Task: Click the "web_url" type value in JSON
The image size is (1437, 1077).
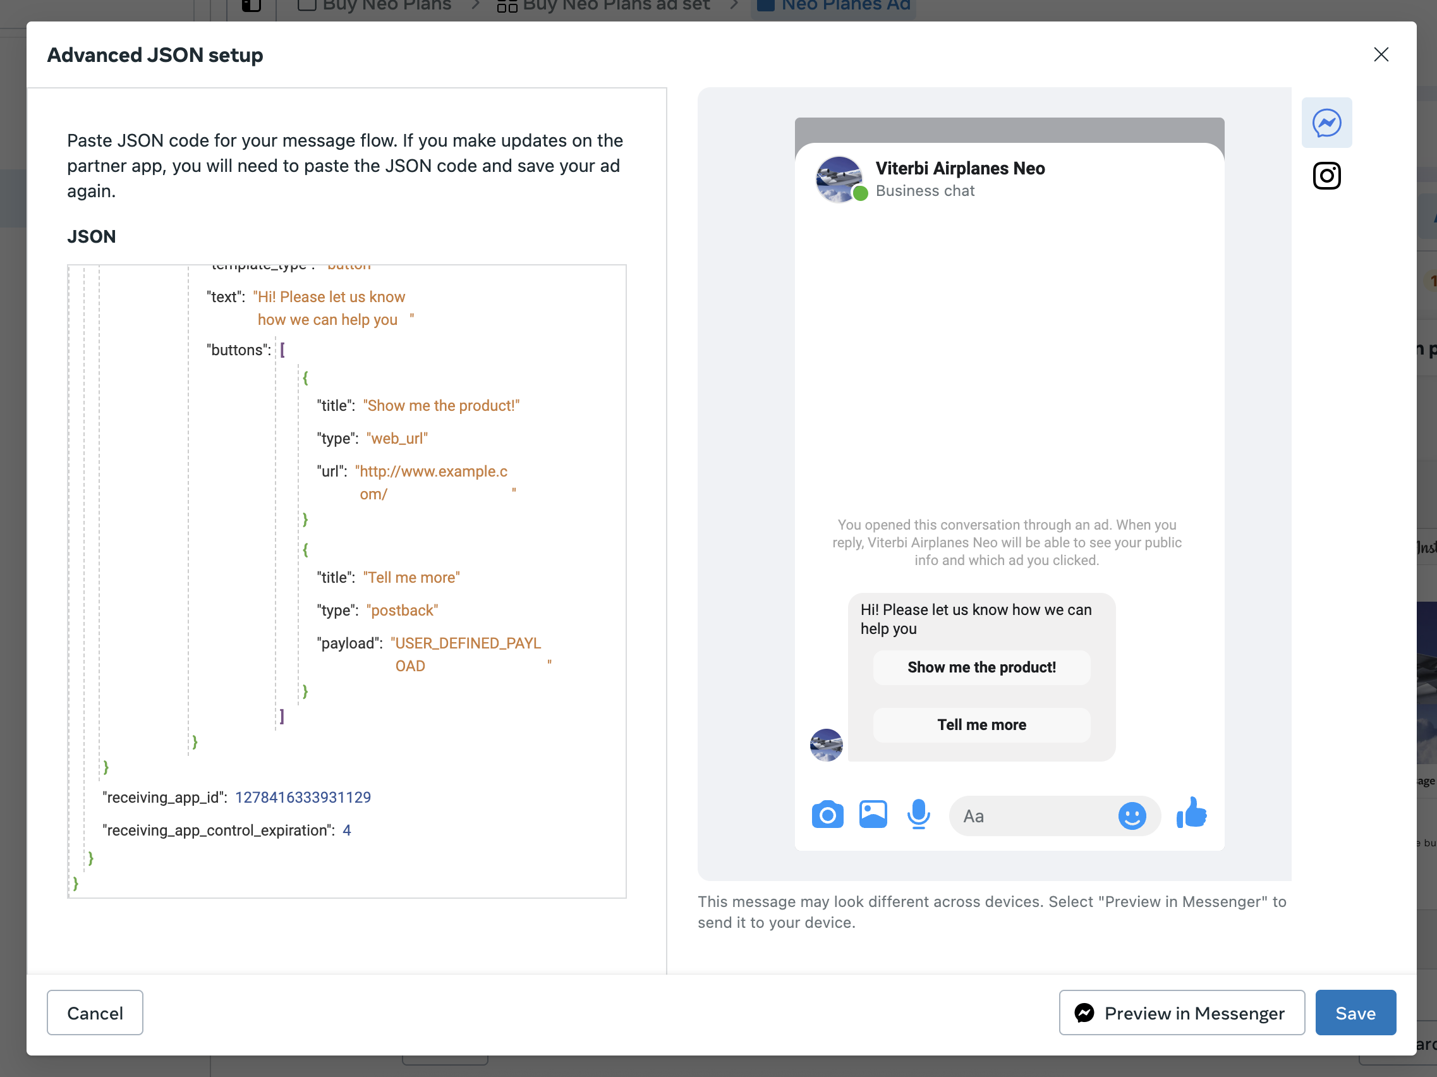Action: 397,439
